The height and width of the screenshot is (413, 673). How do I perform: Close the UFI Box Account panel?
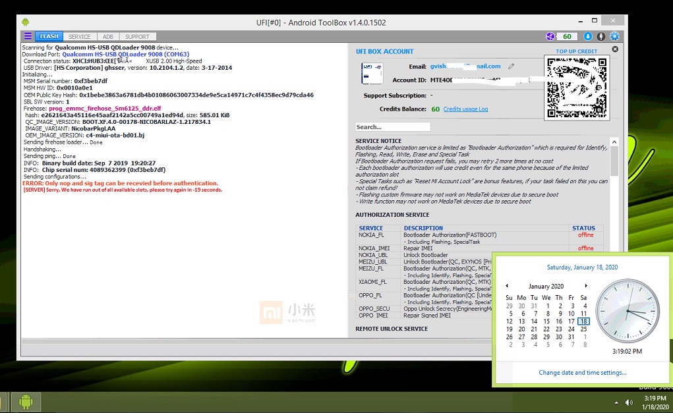coord(615,49)
